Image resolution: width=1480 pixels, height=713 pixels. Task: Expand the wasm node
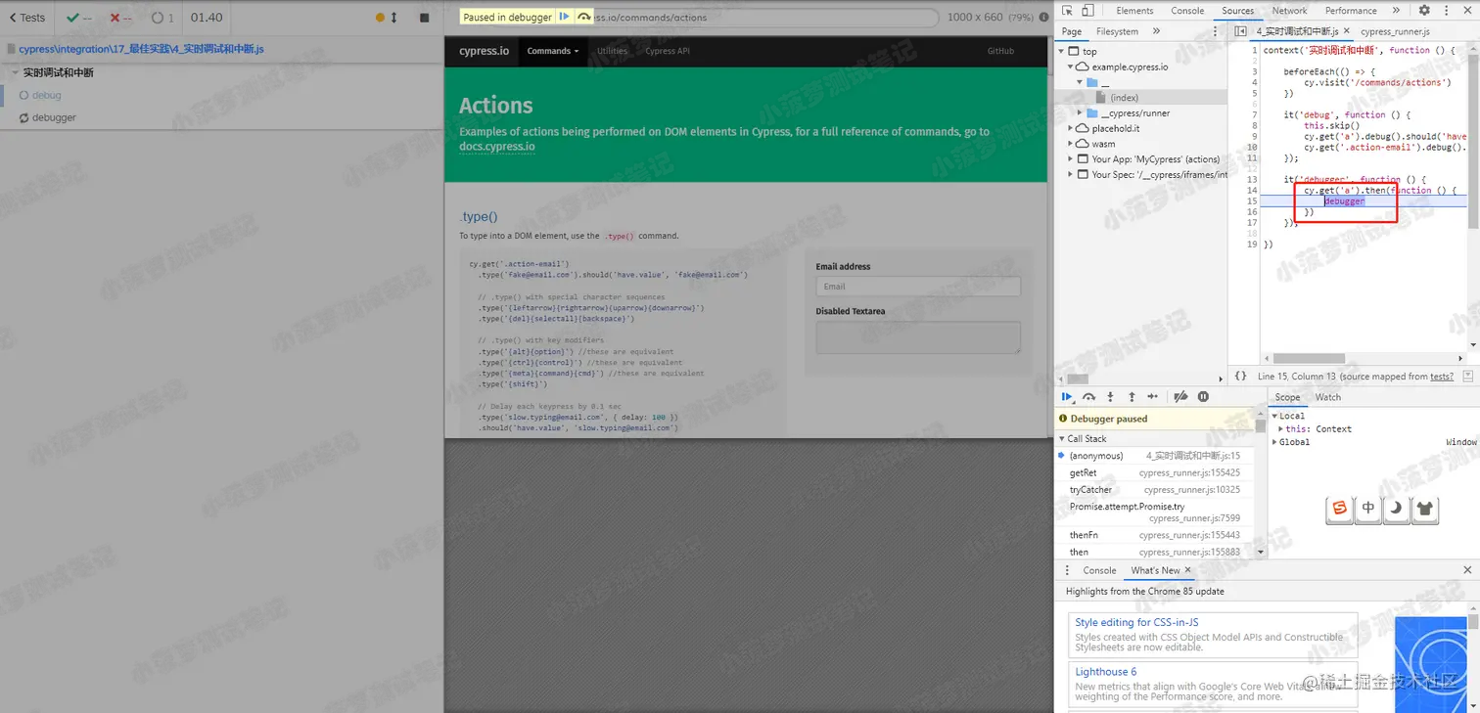1070,144
